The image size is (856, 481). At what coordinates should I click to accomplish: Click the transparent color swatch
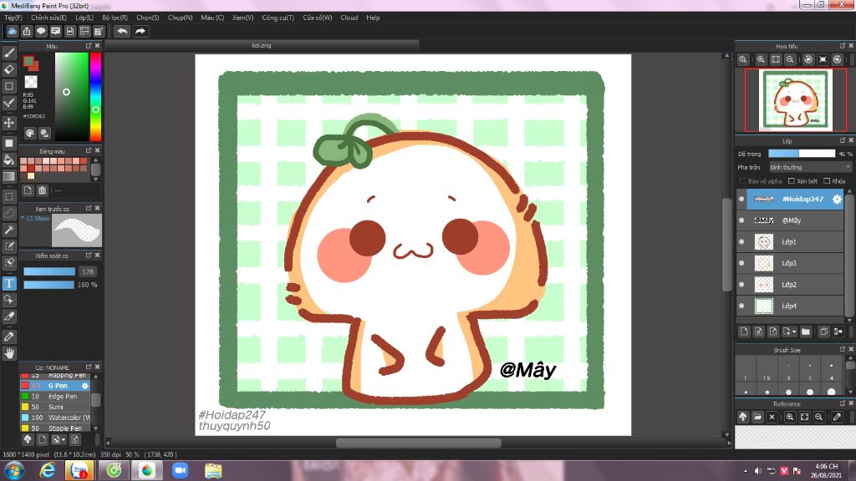(x=31, y=82)
